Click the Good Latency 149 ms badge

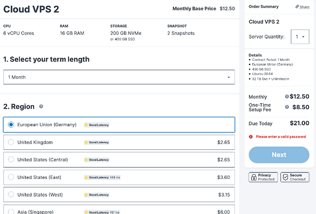102,178
